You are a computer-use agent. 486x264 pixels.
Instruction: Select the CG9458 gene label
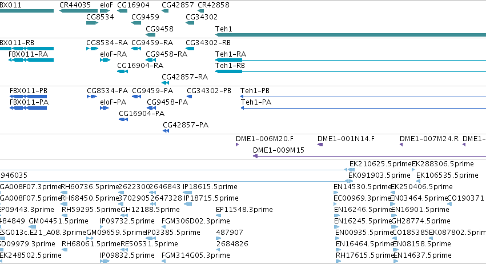click(x=160, y=29)
